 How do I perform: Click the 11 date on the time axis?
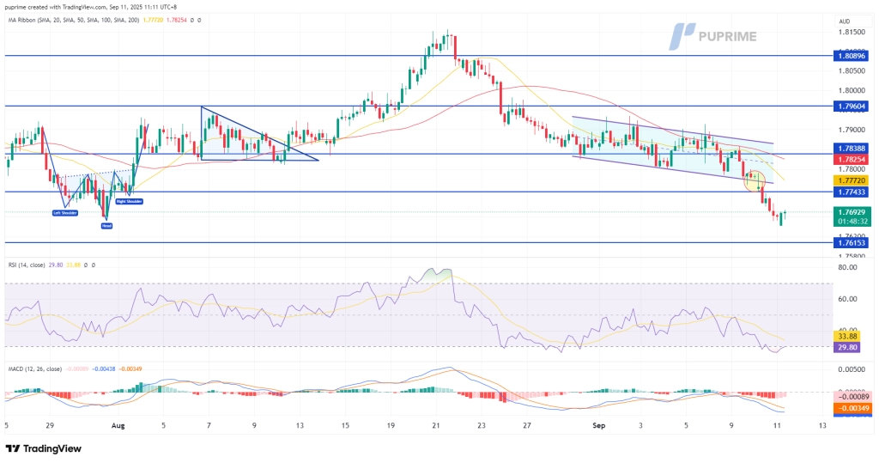[x=777, y=426]
